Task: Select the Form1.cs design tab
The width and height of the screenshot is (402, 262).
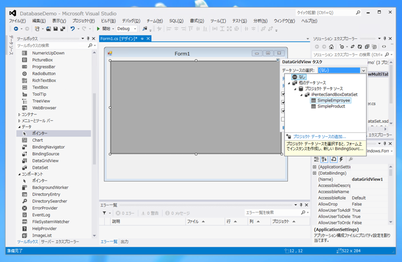Action: pyautogui.click(x=119, y=38)
